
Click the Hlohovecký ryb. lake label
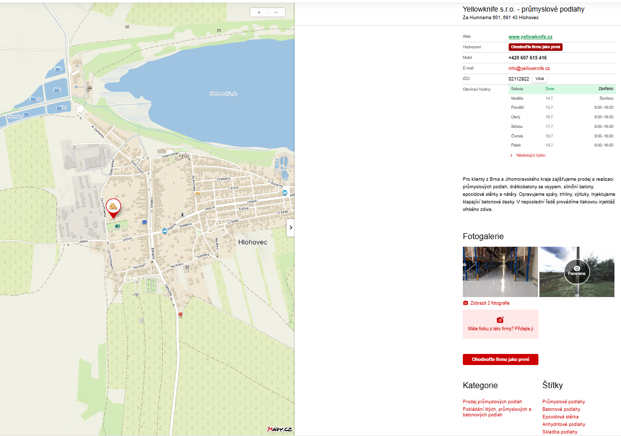pyautogui.click(x=223, y=93)
